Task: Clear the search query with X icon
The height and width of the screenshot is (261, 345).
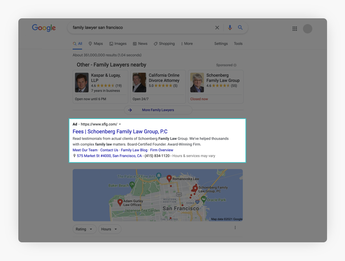Action: tap(217, 28)
